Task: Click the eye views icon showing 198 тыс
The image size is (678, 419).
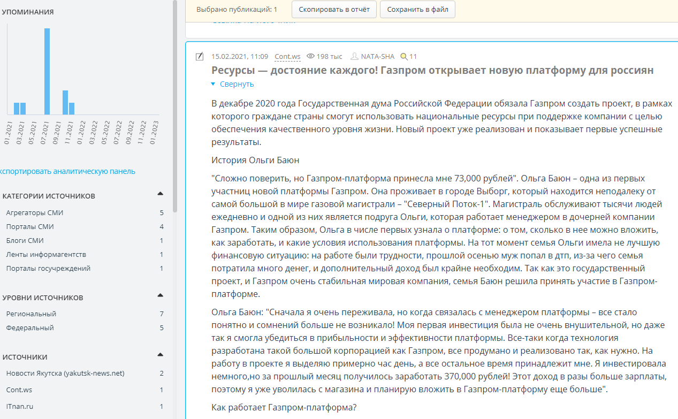Action: [310, 56]
